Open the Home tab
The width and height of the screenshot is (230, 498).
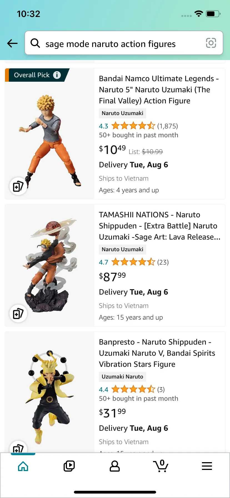click(23, 466)
